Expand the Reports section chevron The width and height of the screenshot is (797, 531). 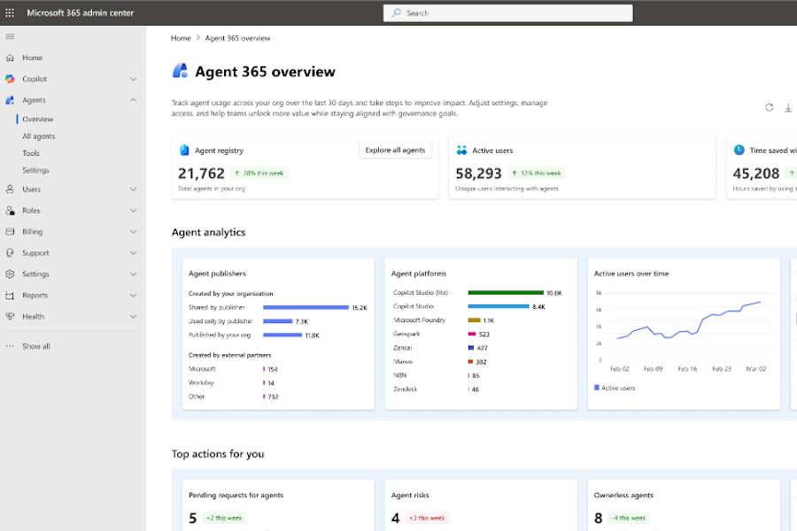point(133,296)
